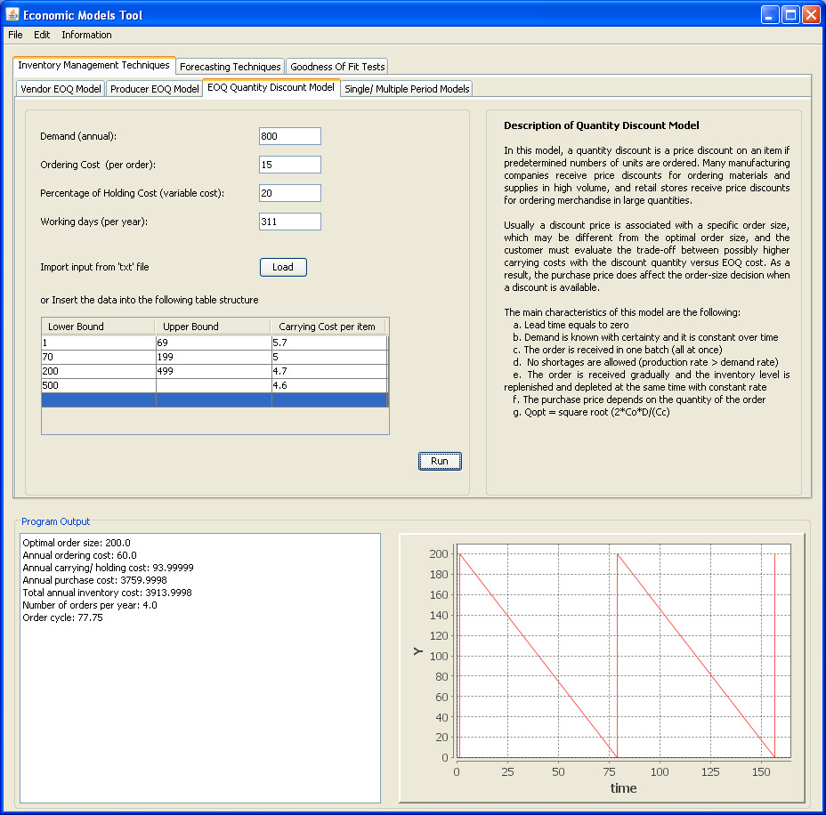Switch to Inventory Management Techniques tab
This screenshot has width=826, height=815.
93,65
